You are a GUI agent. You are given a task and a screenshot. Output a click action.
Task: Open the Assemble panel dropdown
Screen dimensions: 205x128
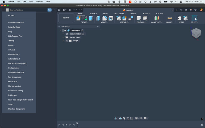point(124,22)
